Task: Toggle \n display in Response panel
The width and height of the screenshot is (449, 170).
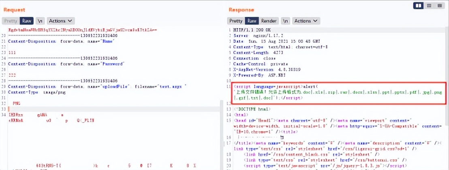Action: tap(286, 21)
